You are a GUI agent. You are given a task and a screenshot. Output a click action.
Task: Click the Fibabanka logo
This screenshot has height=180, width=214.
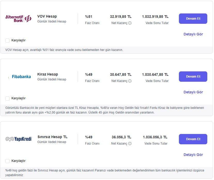(x=21, y=77)
